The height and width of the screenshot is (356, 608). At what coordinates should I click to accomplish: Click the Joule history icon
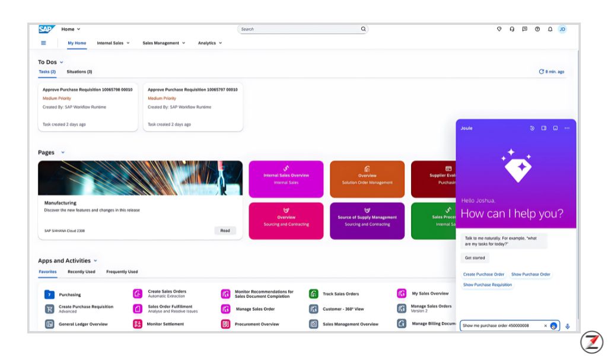point(532,128)
